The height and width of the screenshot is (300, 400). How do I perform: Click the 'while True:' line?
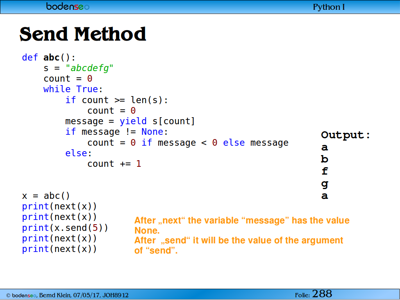73,89
